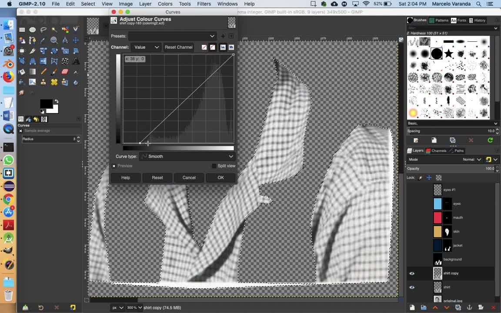
Task: Select the star brush thumbnail
Action: [x=449, y=53]
